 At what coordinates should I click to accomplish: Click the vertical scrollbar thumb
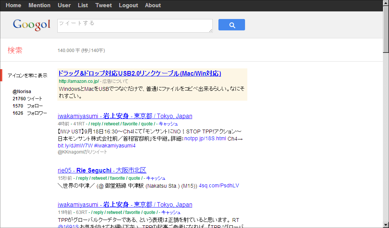click(386, 29)
